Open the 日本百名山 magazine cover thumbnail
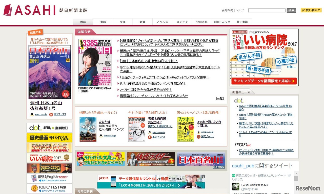Viewport: 324px width, 194px height. [50, 72]
